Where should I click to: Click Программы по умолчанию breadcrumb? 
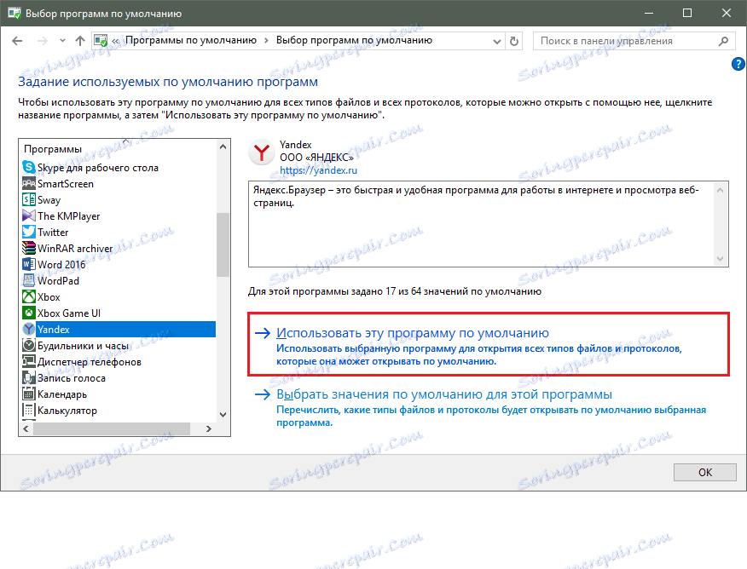point(190,40)
